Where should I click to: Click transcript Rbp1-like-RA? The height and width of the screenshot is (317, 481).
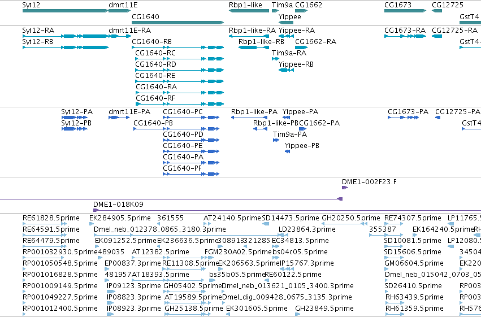point(249,36)
